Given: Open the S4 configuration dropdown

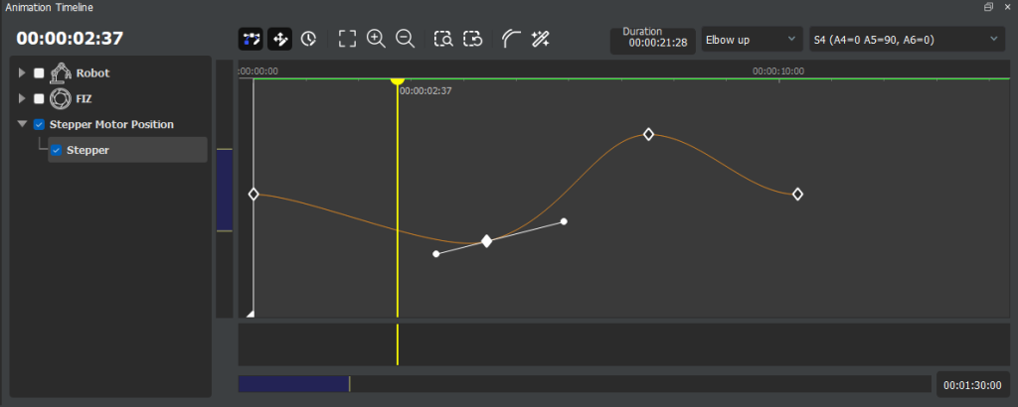Looking at the screenshot, I should (x=906, y=39).
